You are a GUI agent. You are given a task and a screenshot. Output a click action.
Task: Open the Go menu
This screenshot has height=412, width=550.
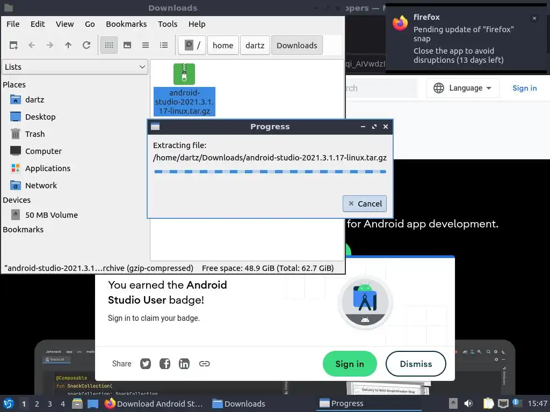(90, 24)
